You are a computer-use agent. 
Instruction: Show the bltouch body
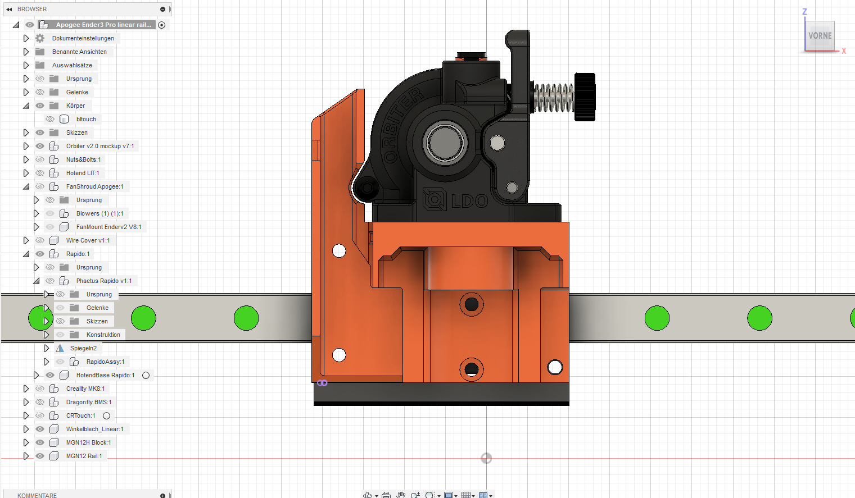(50, 119)
